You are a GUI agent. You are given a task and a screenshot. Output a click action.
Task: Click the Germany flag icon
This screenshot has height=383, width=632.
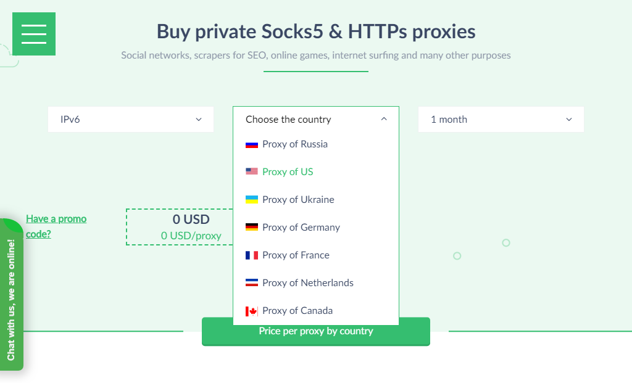point(252,227)
